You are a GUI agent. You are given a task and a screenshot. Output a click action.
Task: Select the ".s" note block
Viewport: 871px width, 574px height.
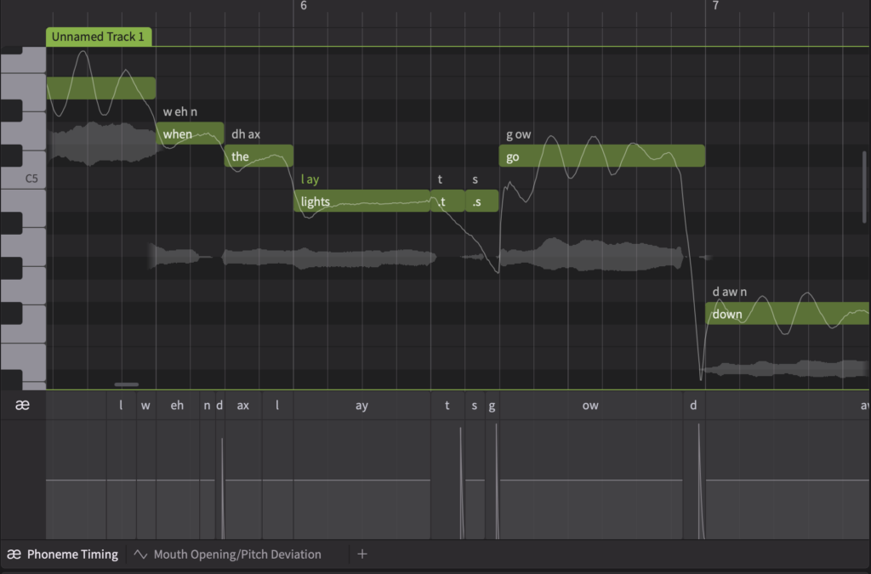pos(481,202)
